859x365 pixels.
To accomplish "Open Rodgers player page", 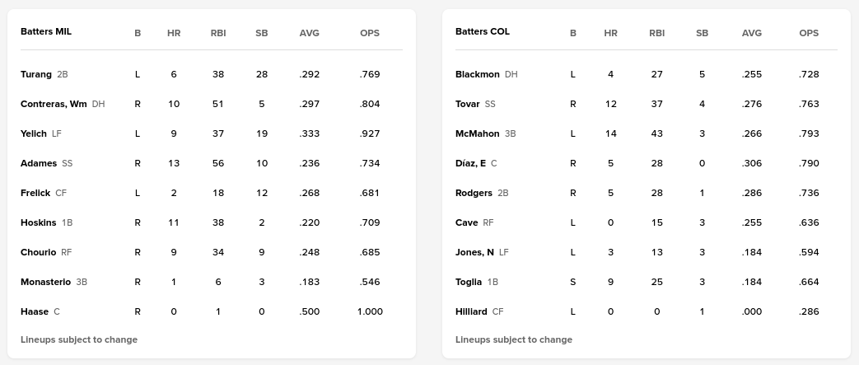I will click(474, 193).
